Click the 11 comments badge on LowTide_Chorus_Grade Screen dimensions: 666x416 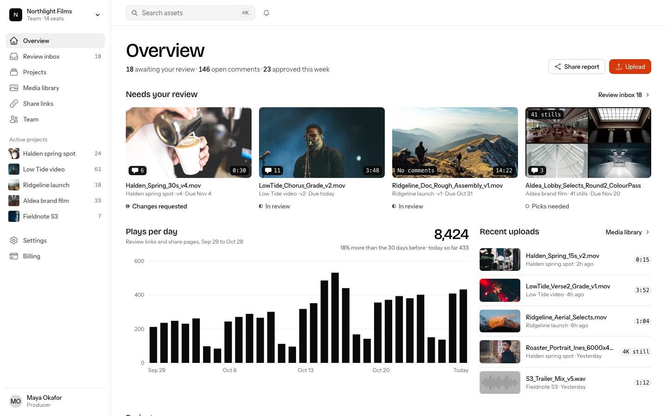coord(272,171)
